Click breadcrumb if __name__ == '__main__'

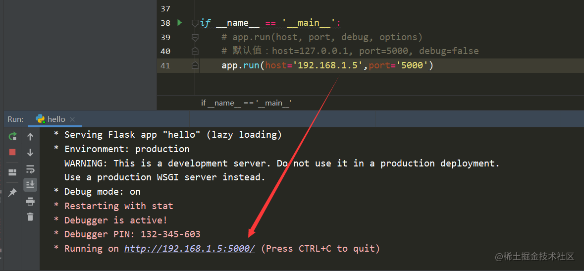(246, 103)
